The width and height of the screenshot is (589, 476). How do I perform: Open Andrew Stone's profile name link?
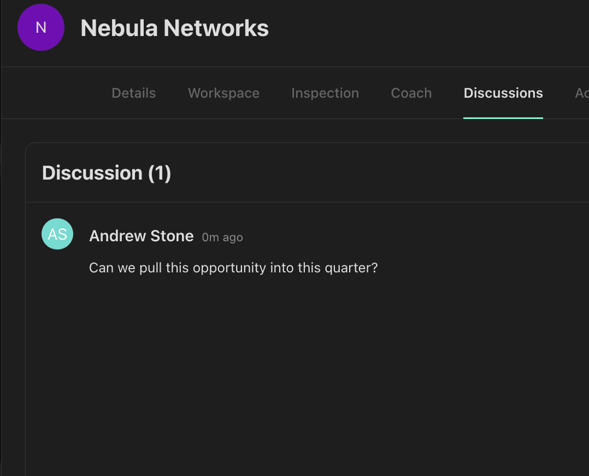point(142,236)
